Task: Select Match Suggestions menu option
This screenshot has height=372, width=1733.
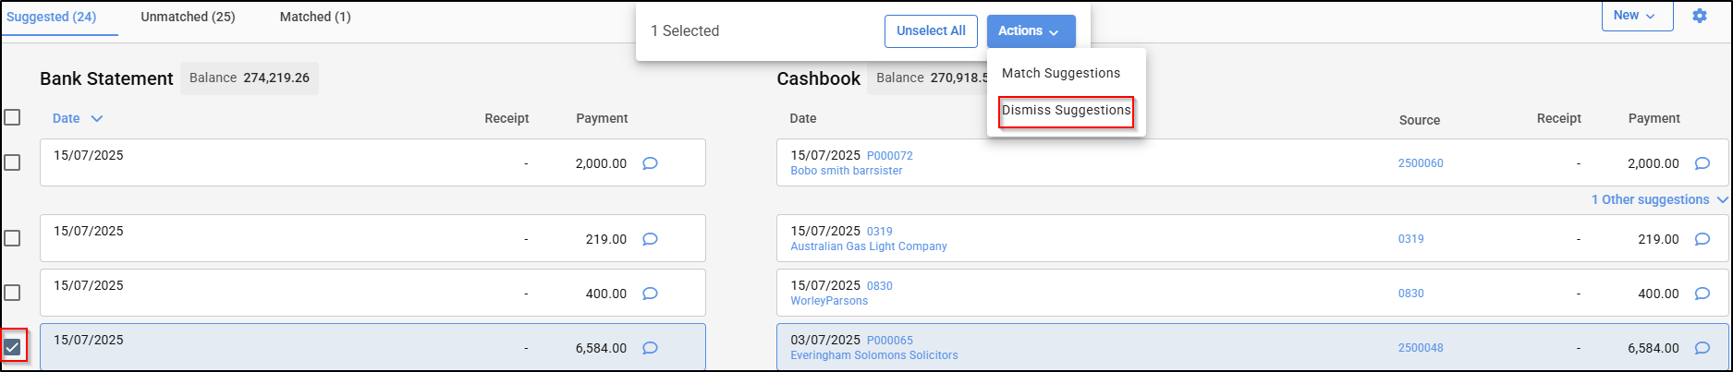Action: pyautogui.click(x=1061, y=73)
